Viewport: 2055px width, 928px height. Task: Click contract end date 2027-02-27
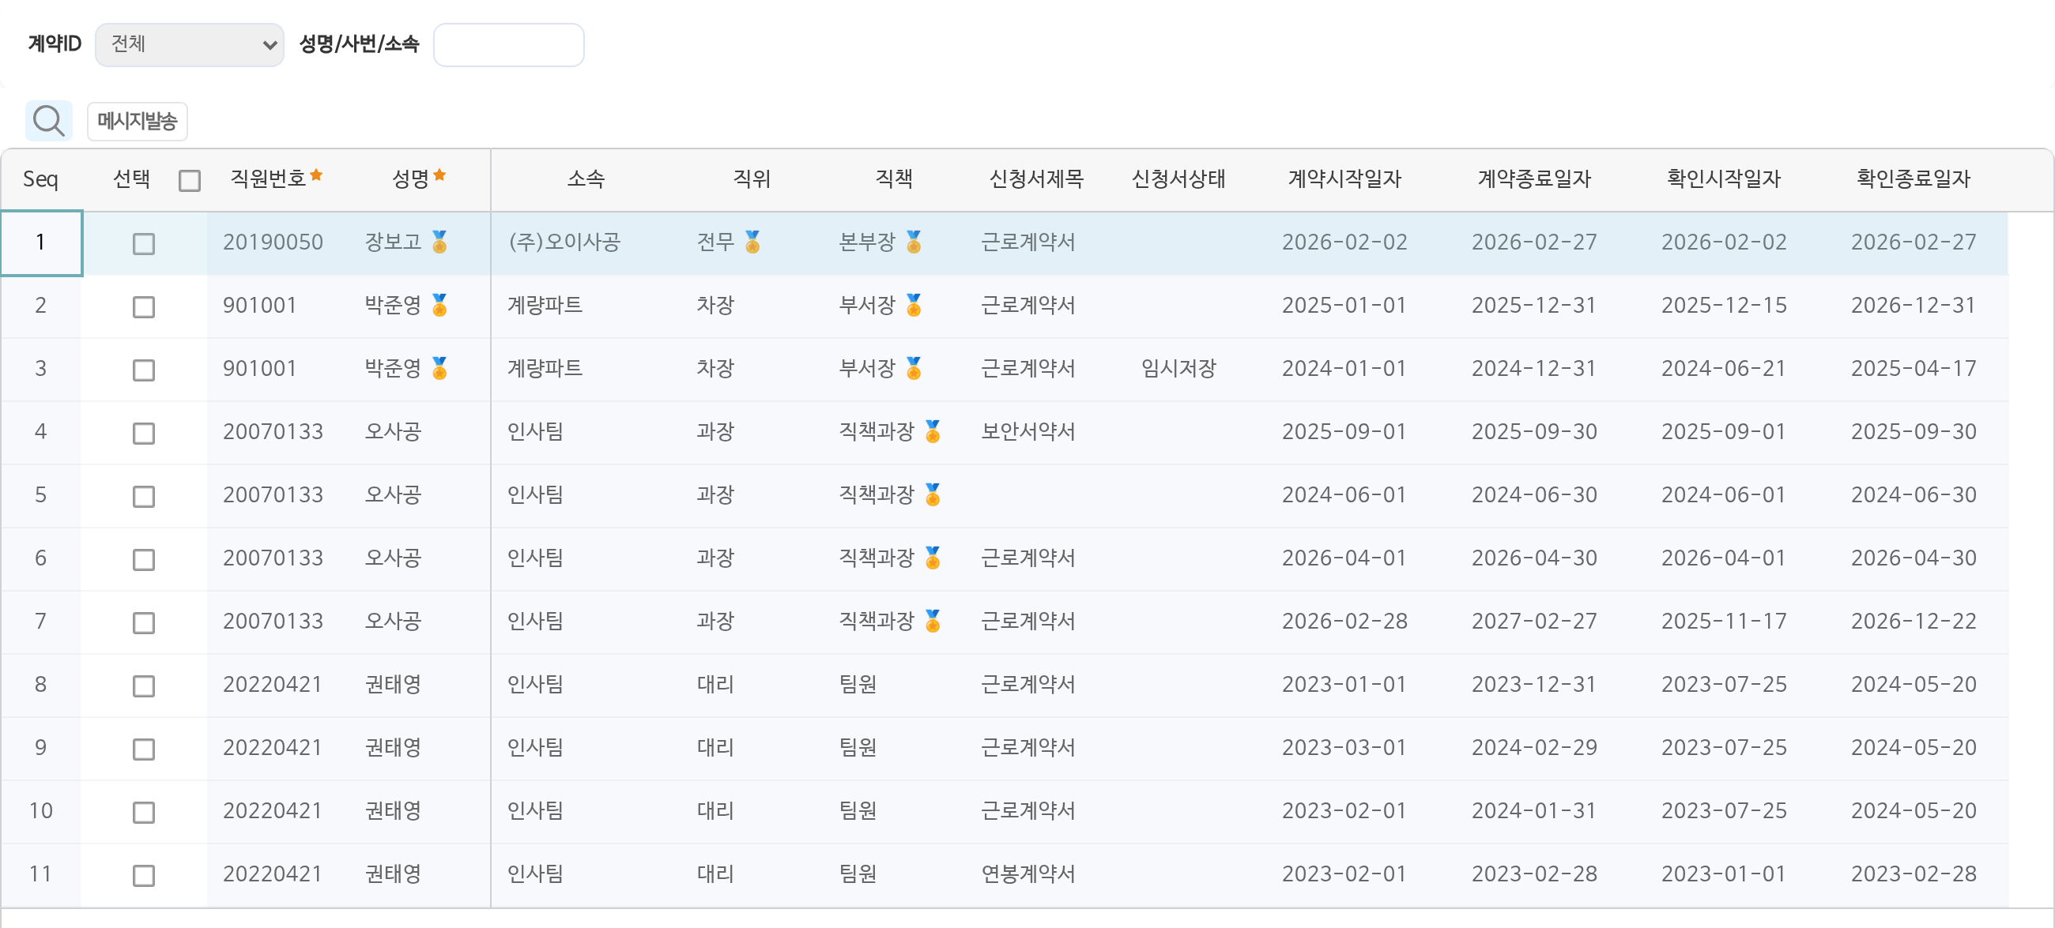(x=1533, y=620)
